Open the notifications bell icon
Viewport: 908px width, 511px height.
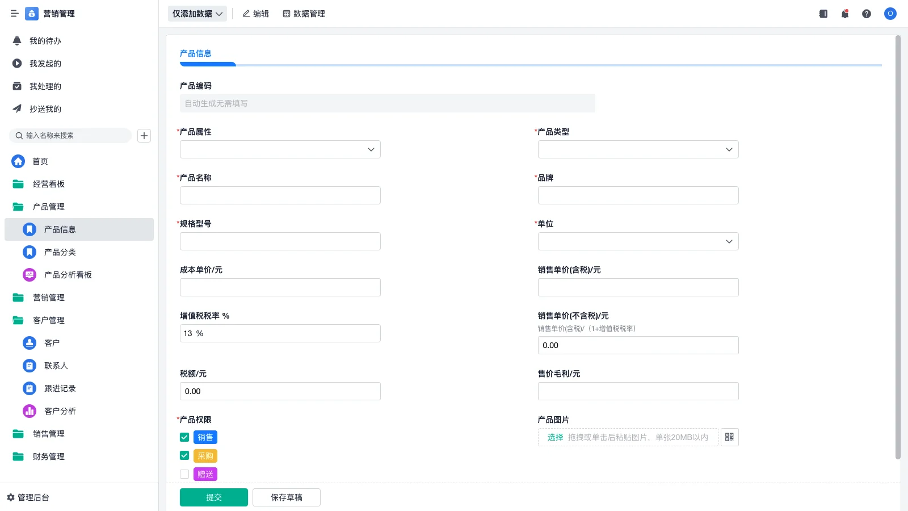pyautogui.click(x=844, y=14)
